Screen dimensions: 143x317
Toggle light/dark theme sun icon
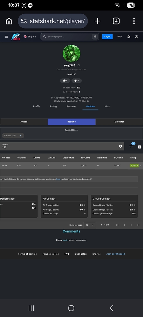136,37
